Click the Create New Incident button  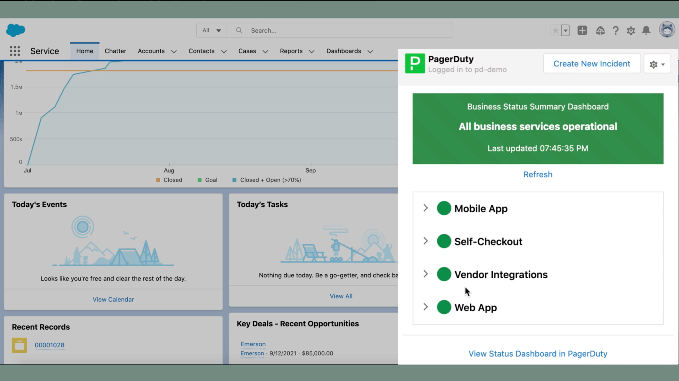pos(591,64)
